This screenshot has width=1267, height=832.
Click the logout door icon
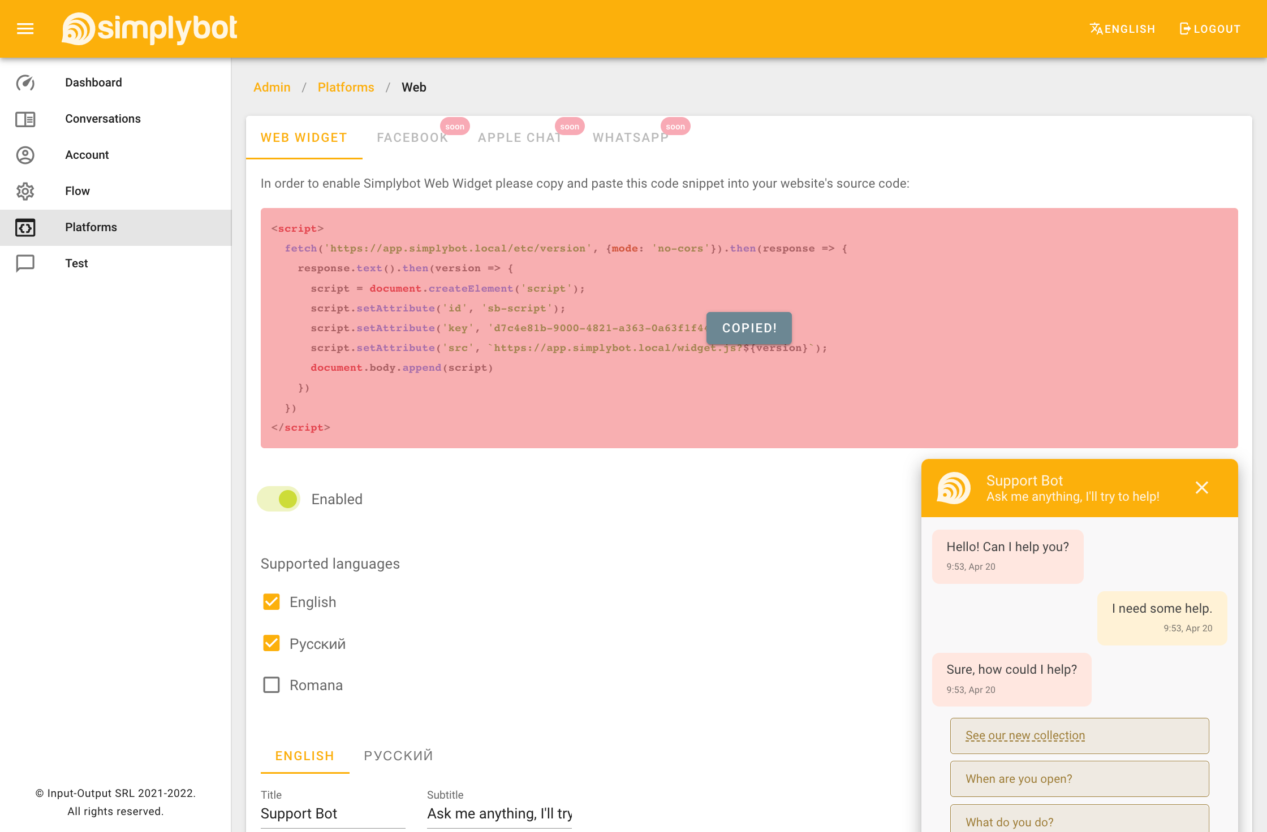1185,29
